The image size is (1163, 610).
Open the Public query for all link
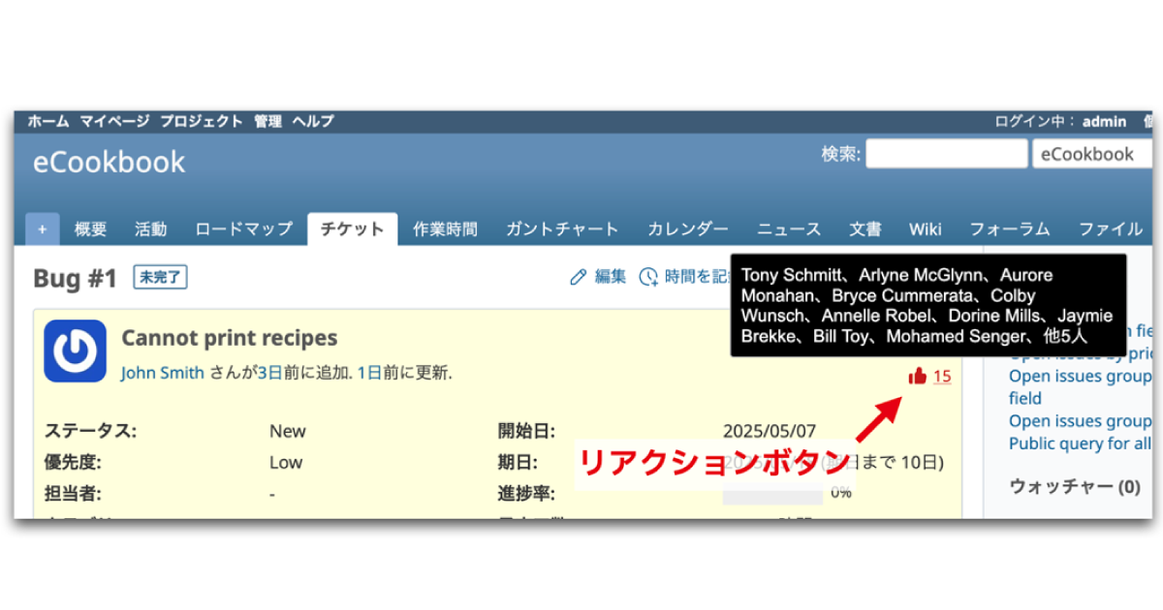(x=1081, y=443)
